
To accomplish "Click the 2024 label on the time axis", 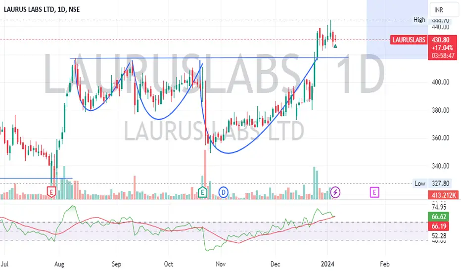I will [327, 264].
